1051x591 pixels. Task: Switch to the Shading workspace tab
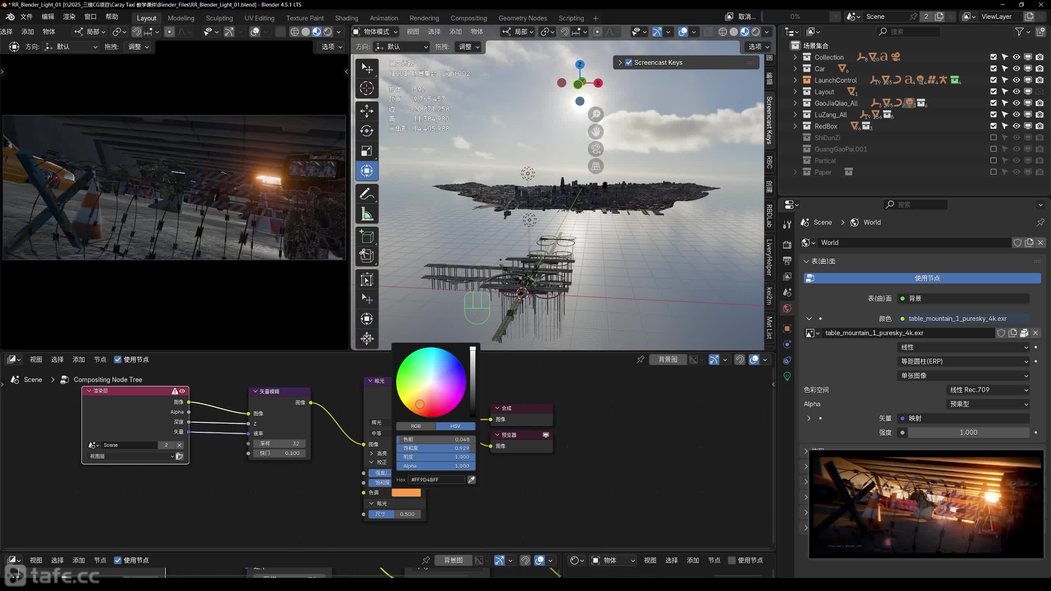[x=346, y=18]
